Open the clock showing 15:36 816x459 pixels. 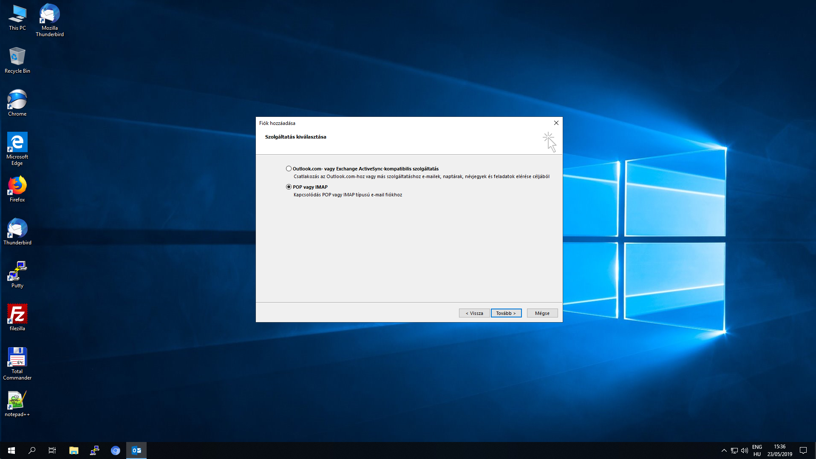pos(780,450)
